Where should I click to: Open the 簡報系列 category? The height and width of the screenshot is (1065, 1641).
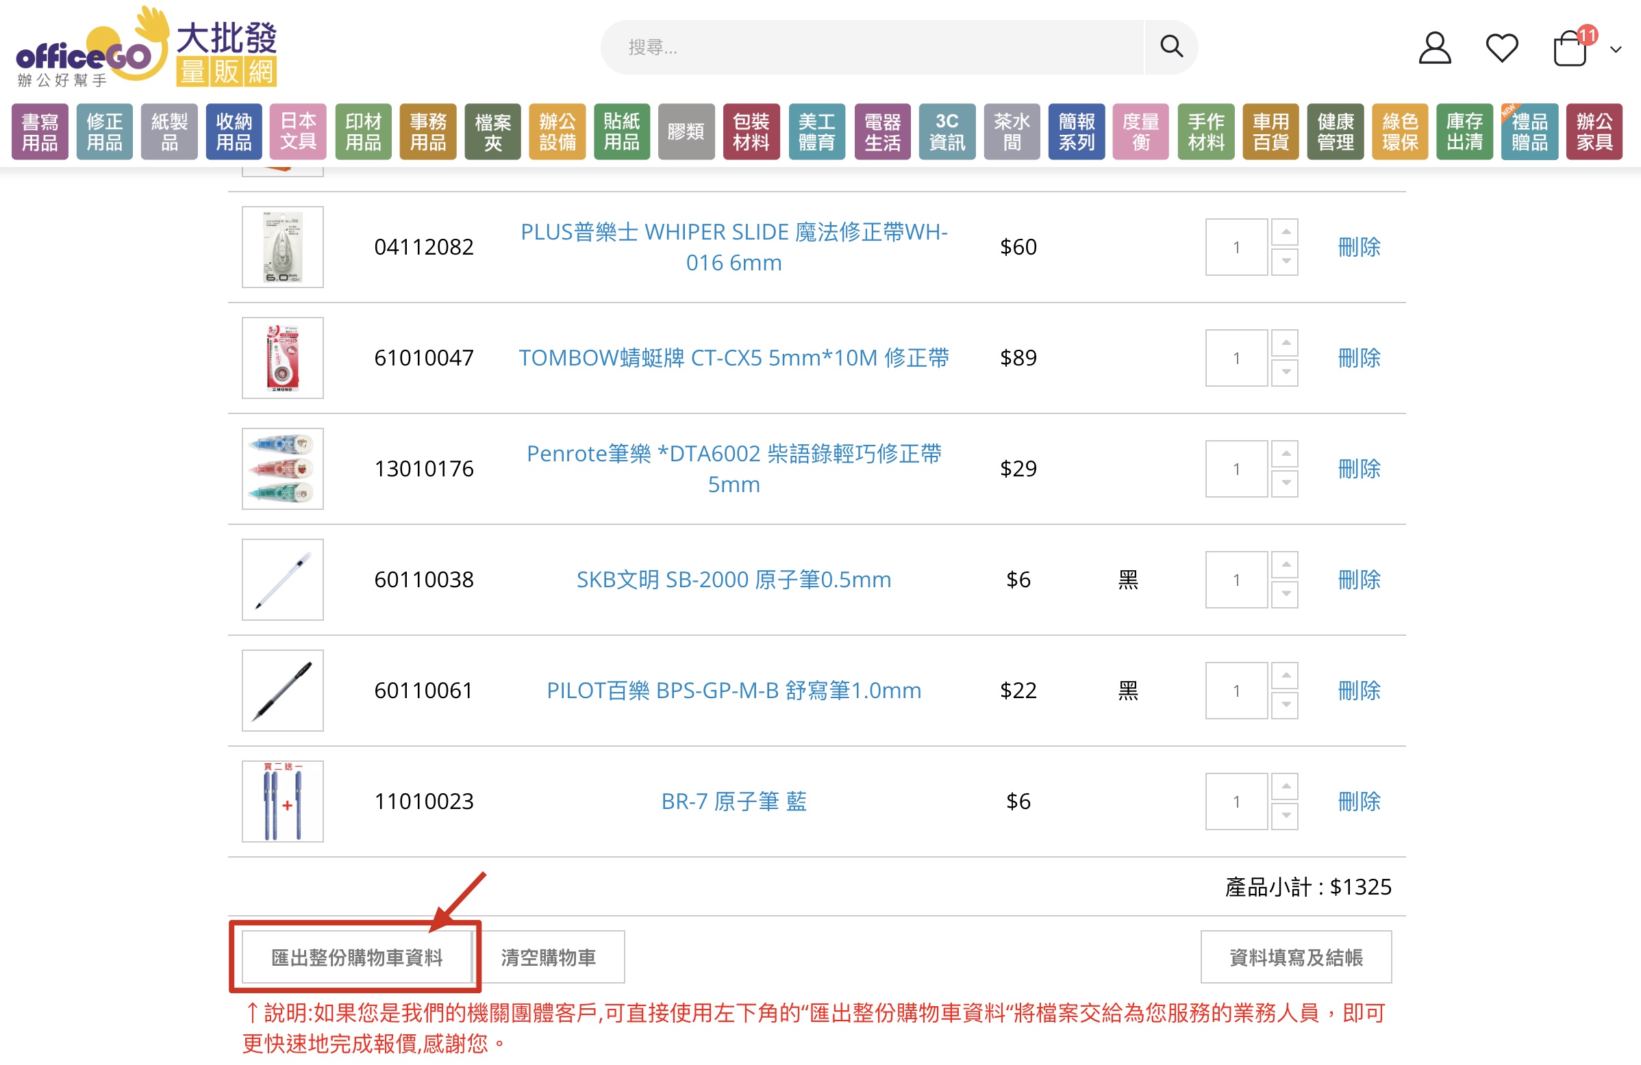tap(1077, 131)
